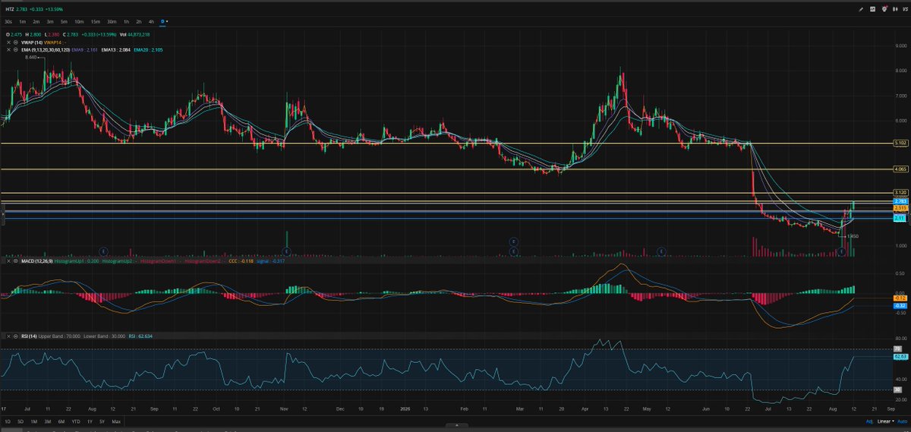This screenshot has width=911, height=432.
Task: Select the 4h timeframe
Action: (x=151, y=22)
